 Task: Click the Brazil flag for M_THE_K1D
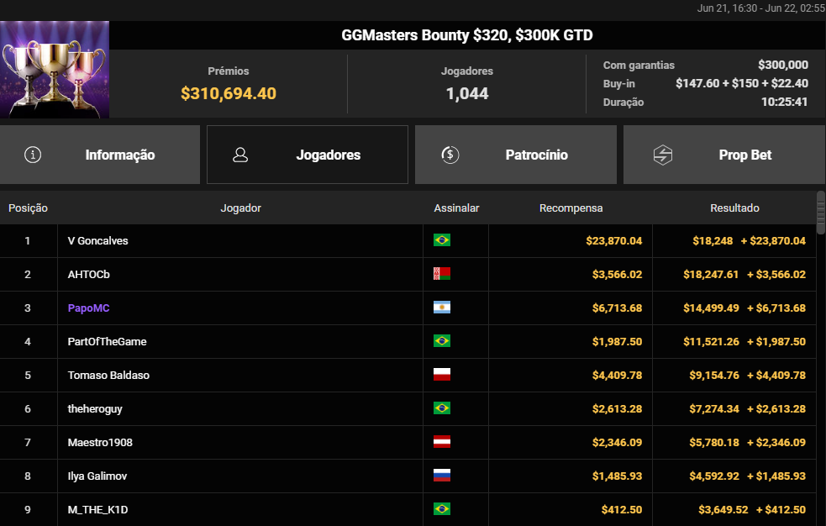click(441, 509)
